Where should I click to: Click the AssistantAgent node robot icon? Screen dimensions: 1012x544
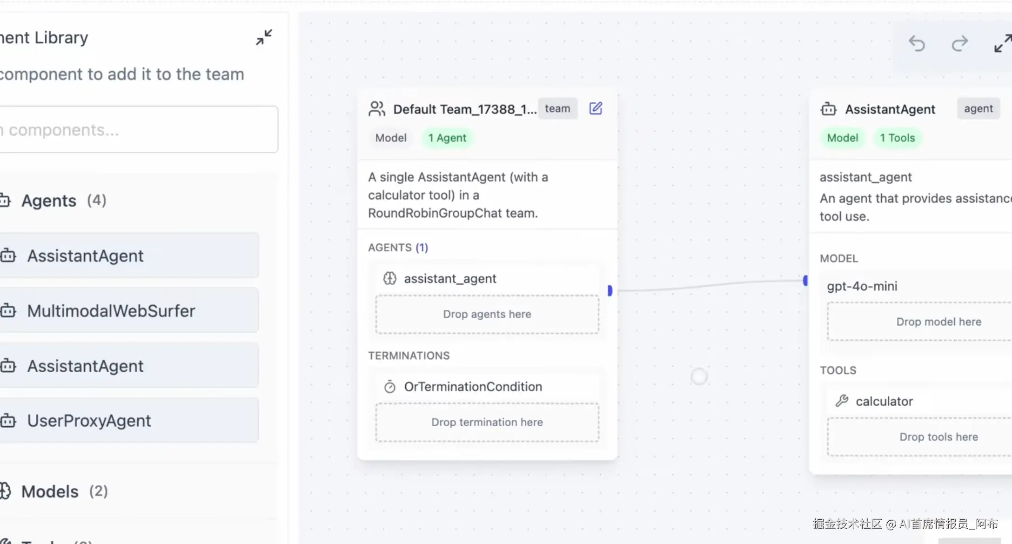(x=828, y=109)
